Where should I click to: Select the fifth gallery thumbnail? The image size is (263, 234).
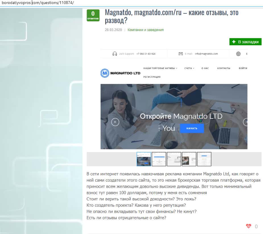[204, 159]
